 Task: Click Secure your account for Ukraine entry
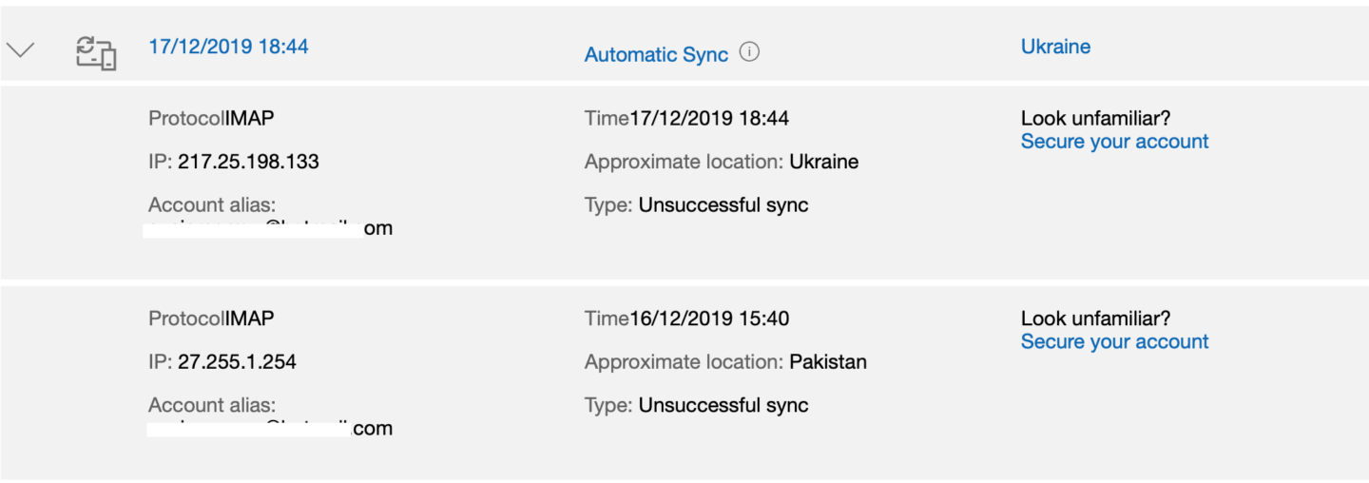[1114, 141]
